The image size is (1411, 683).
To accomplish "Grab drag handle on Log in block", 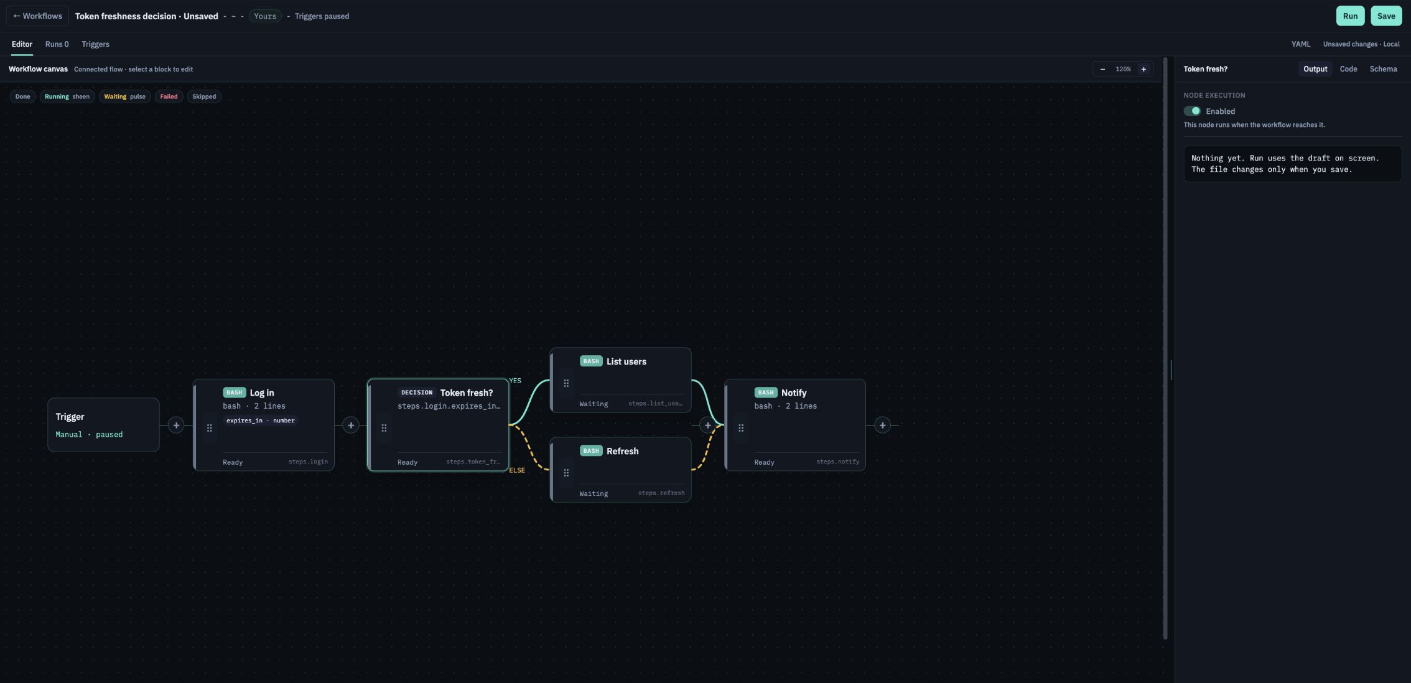I will 210,428.
